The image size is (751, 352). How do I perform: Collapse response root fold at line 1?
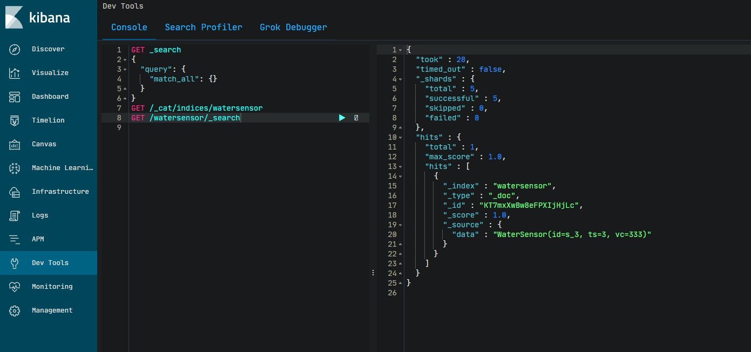[x=400, y=50]
